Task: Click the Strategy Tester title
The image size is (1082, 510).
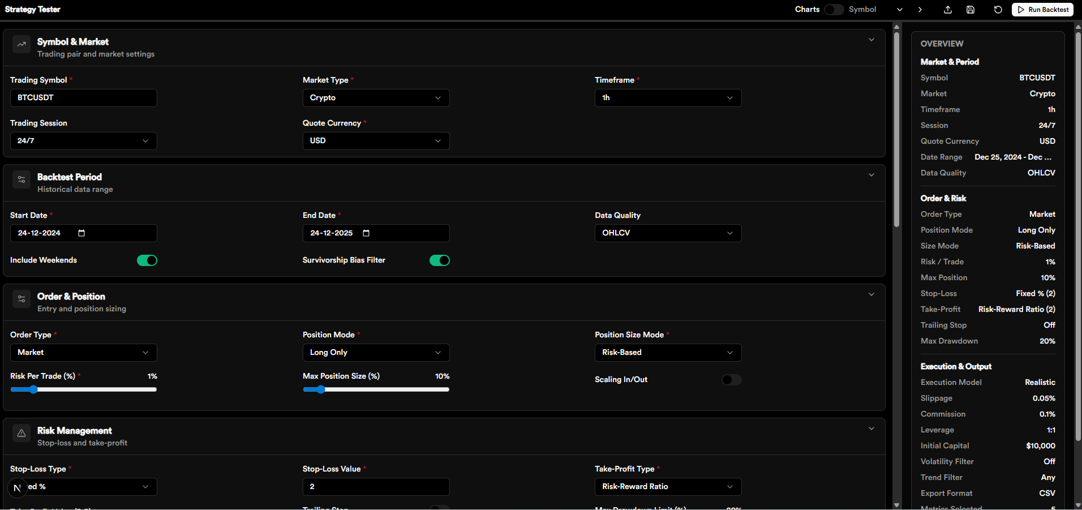Action: point(32,9)
